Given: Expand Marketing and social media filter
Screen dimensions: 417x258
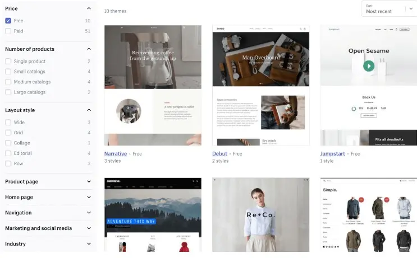Looking at the screenshot, I should click(x=89, y=228).
